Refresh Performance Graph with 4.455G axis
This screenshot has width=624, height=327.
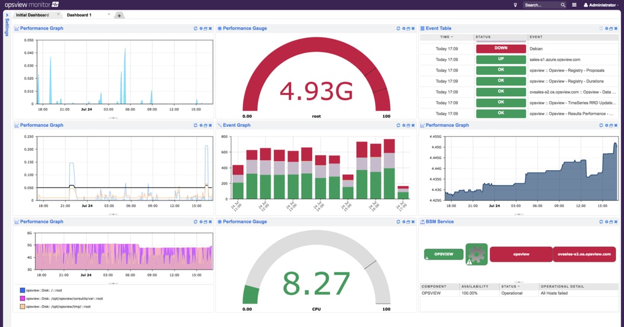601,125
